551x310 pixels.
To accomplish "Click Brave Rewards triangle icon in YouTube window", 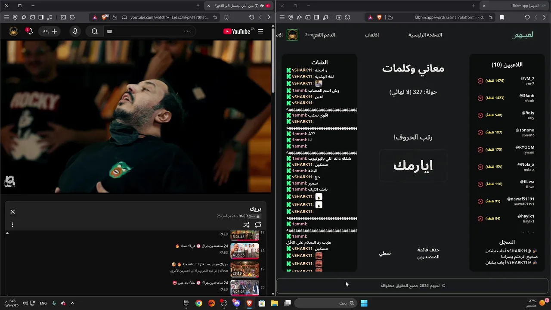I will 95,17.
